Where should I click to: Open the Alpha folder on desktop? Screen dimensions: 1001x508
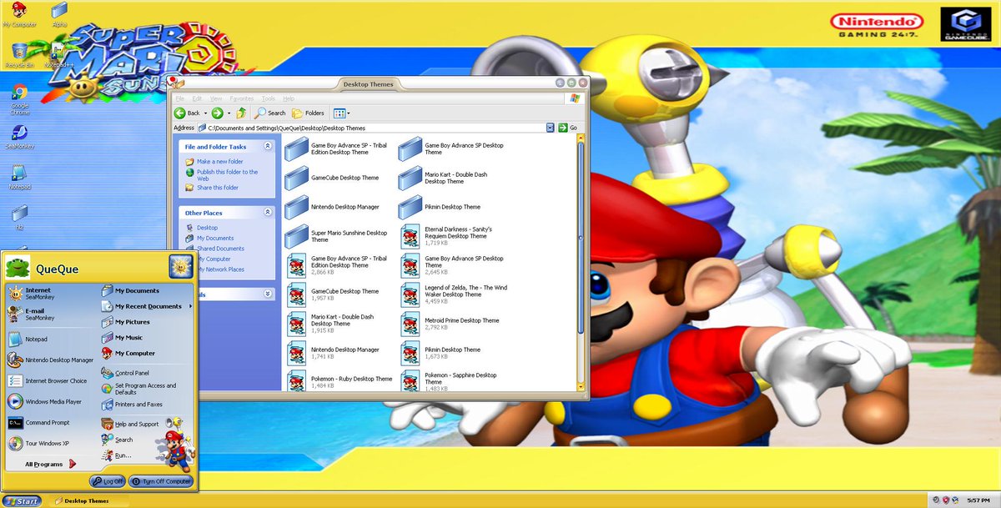[x=59, y=14]
